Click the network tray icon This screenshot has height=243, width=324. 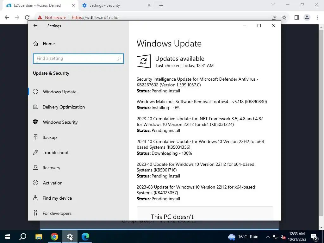[276, 237]
